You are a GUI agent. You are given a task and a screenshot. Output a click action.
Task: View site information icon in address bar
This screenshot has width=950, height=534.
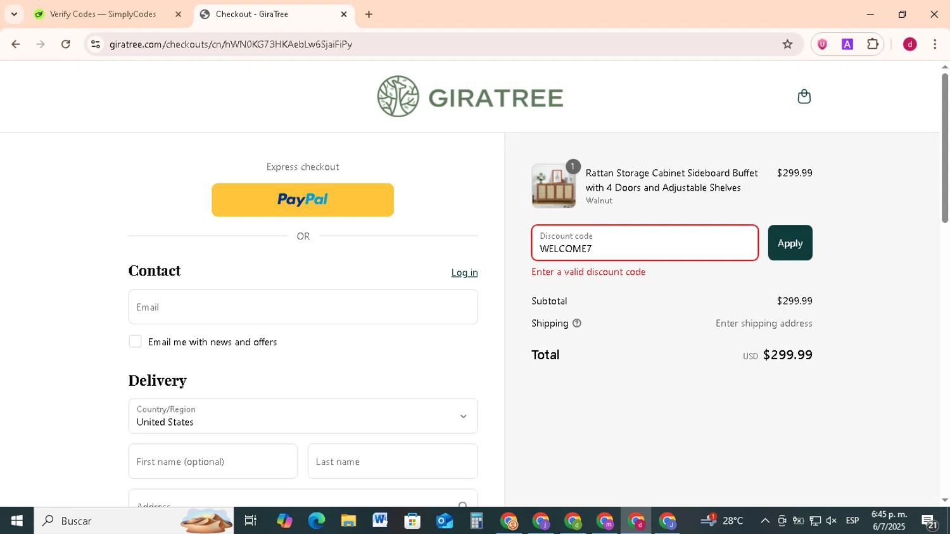click(x=96, y=44)
